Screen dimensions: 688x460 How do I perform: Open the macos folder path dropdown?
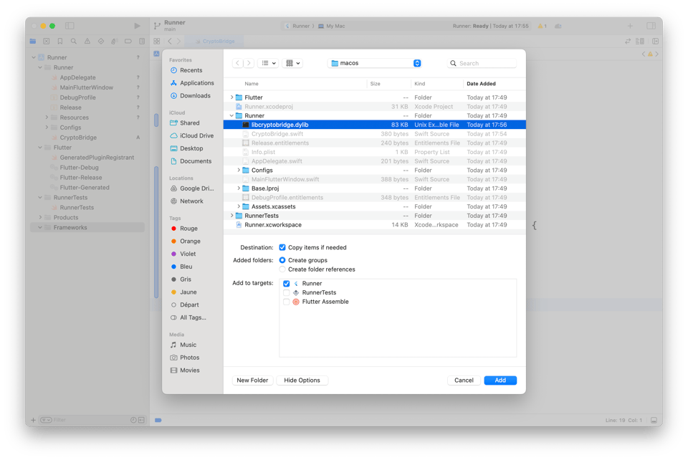pyautogui.click(x=374, y=63)
